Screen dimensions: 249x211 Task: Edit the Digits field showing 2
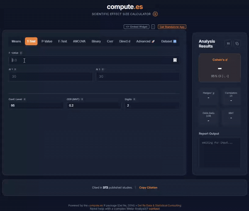tap(152, 105)
